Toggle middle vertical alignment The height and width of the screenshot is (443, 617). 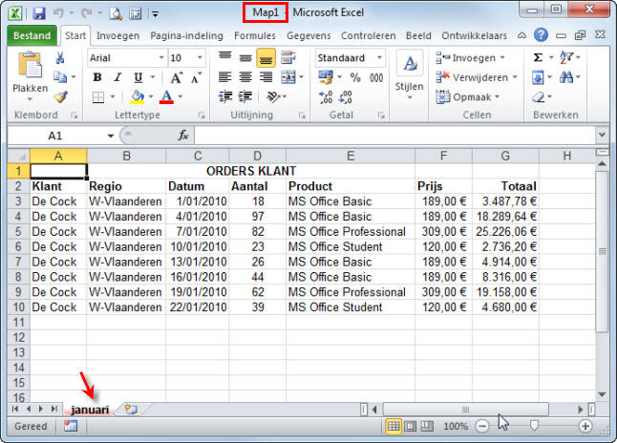click(245, 58)
